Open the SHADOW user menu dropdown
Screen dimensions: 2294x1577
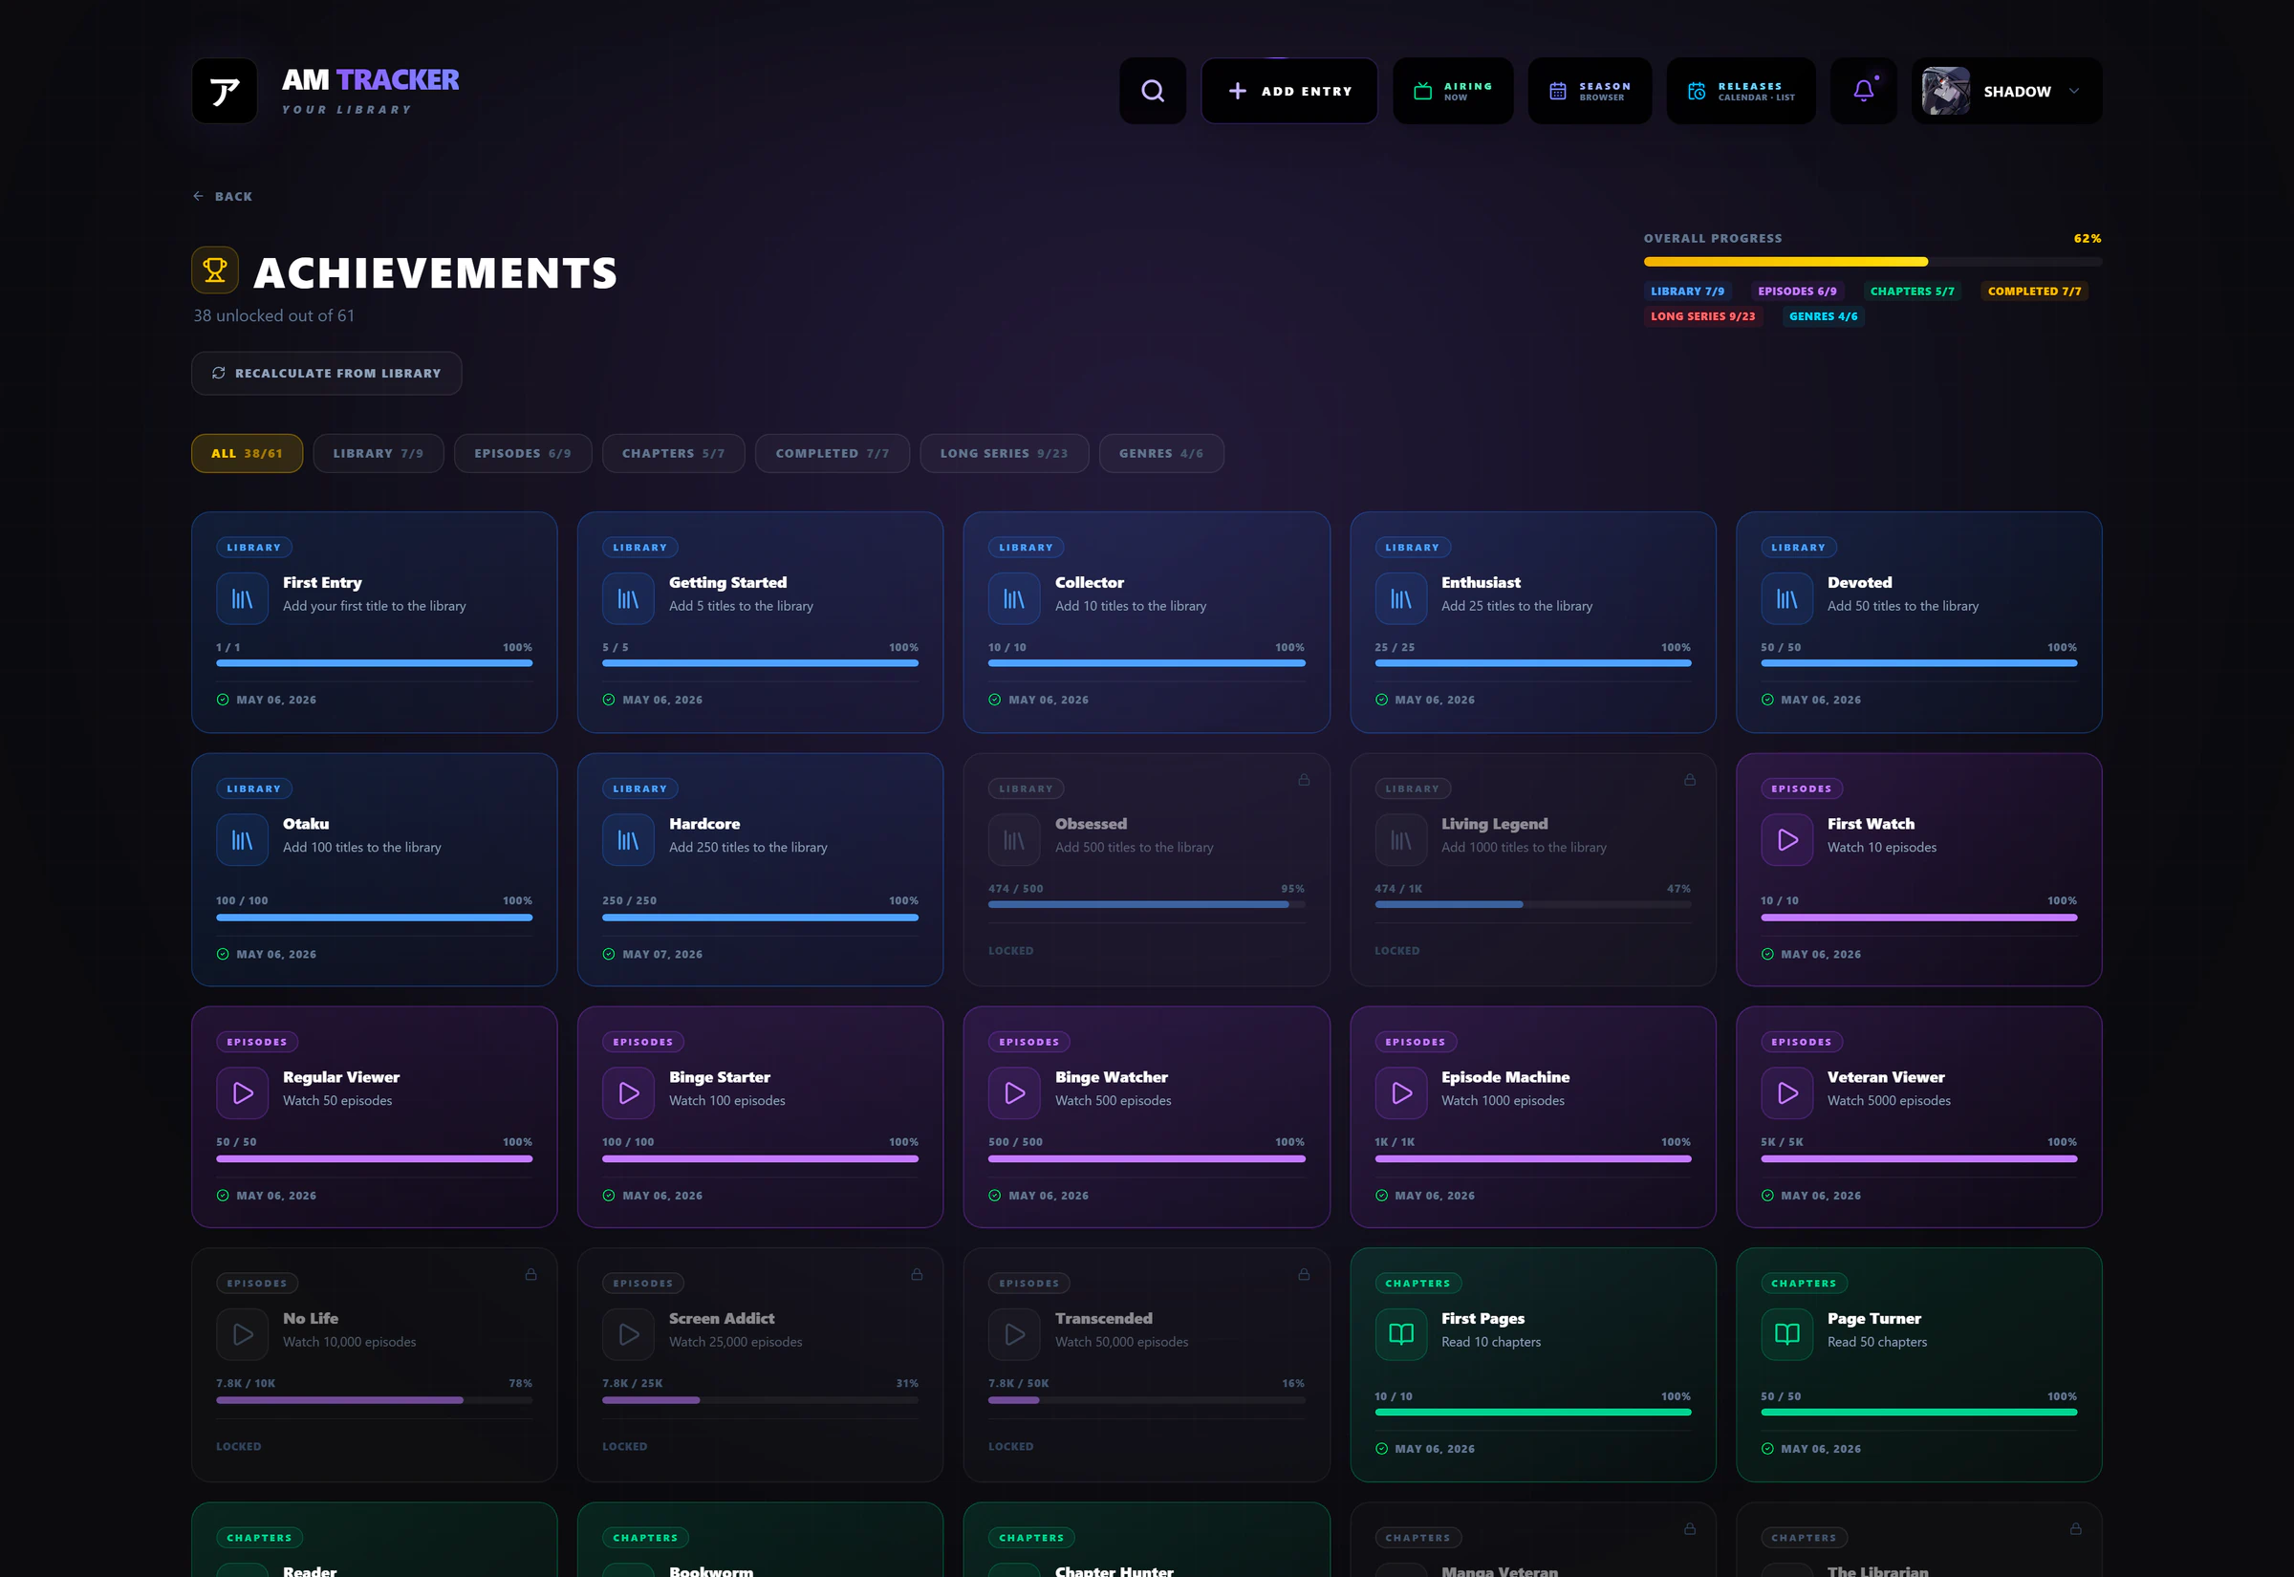click(2006, 91)
